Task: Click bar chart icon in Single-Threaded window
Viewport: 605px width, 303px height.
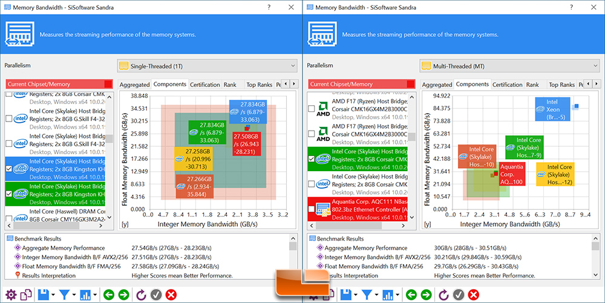Action: [85, 295]
